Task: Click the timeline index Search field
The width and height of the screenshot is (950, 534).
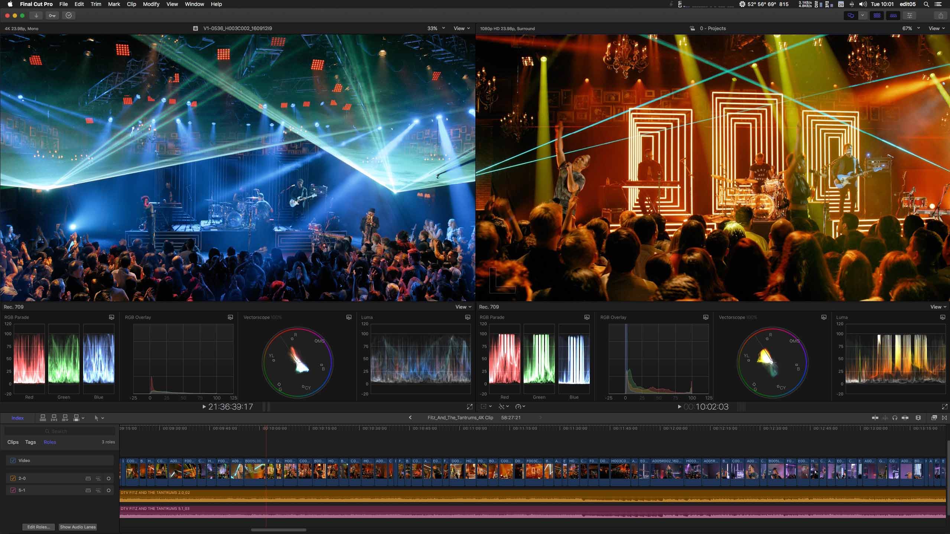Action: point(60,431)
